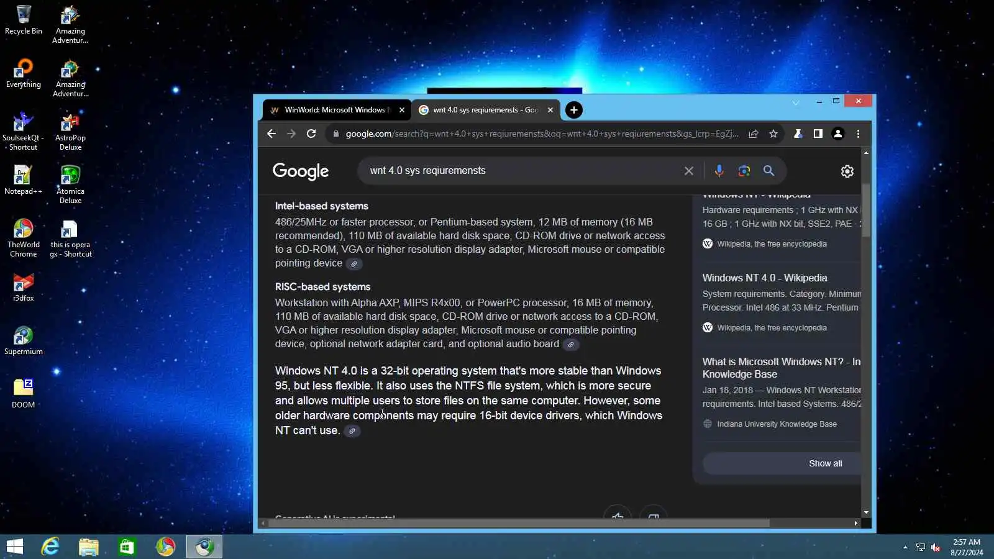Show hidden system tray icons
The image size is (994, 559).
click(905, 547)
